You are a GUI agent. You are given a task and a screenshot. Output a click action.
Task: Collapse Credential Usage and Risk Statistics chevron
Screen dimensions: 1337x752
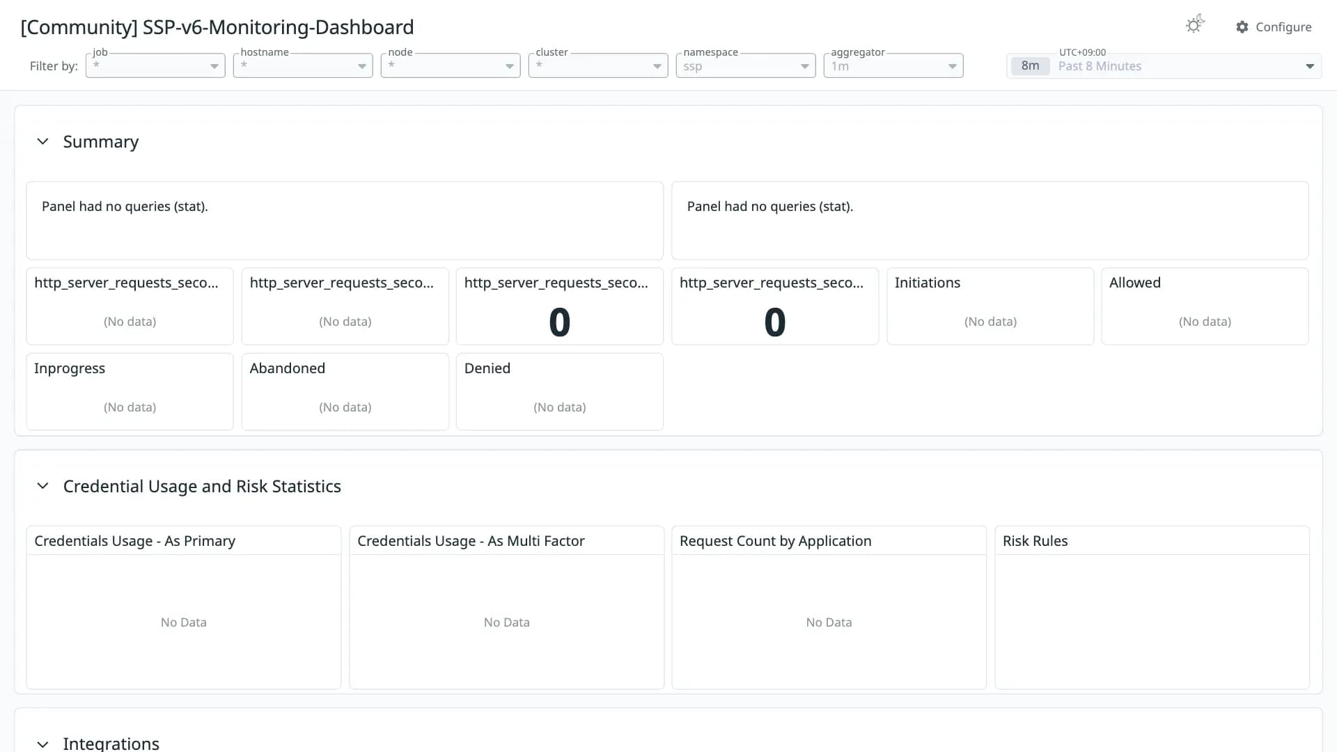[42, 486]
